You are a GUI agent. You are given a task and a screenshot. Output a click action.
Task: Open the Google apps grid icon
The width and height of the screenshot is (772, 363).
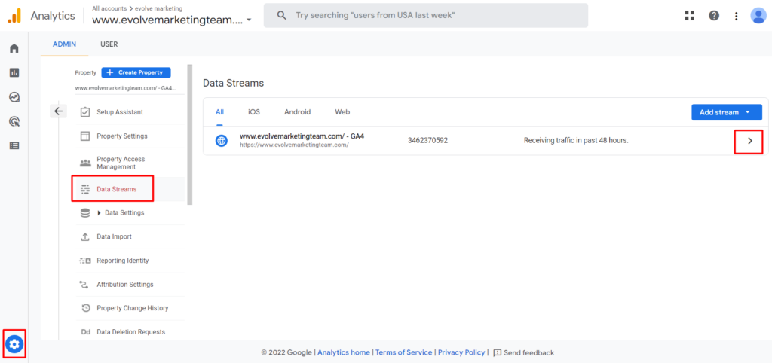pyautogui.click(x=690, y=16)
